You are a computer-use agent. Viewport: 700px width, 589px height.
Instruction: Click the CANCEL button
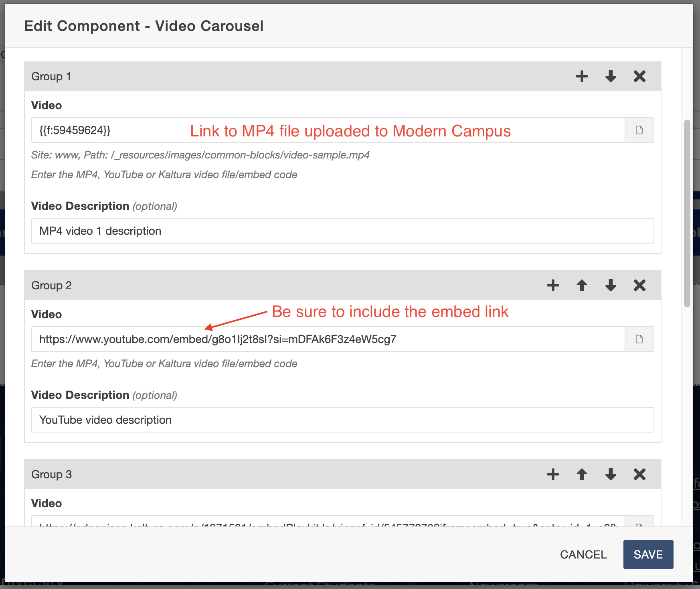[x=583, y=554]
